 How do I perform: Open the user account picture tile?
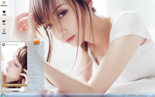click(36, 42)
